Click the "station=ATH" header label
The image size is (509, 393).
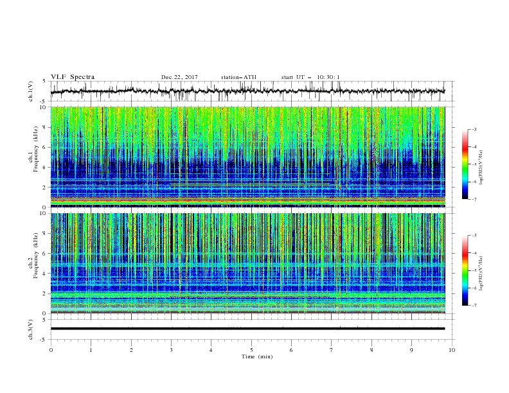click(238, 77)
